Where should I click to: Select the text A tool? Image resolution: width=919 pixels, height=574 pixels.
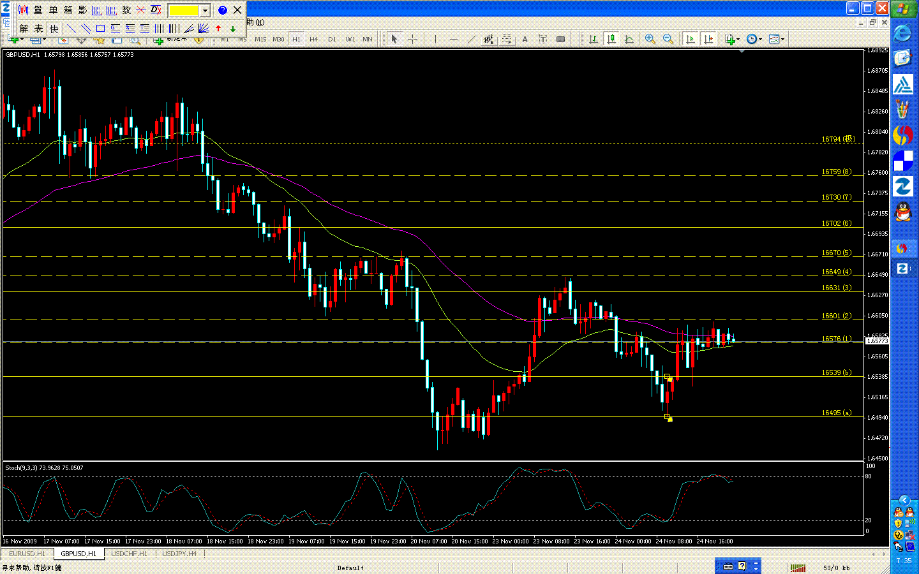525,40
